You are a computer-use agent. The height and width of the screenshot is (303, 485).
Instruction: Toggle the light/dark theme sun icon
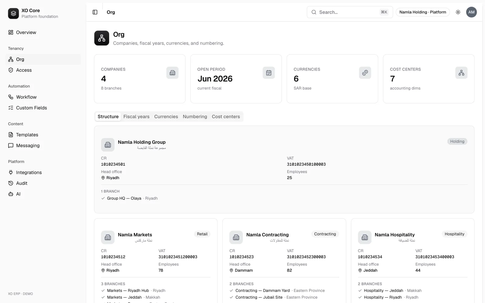458,12
